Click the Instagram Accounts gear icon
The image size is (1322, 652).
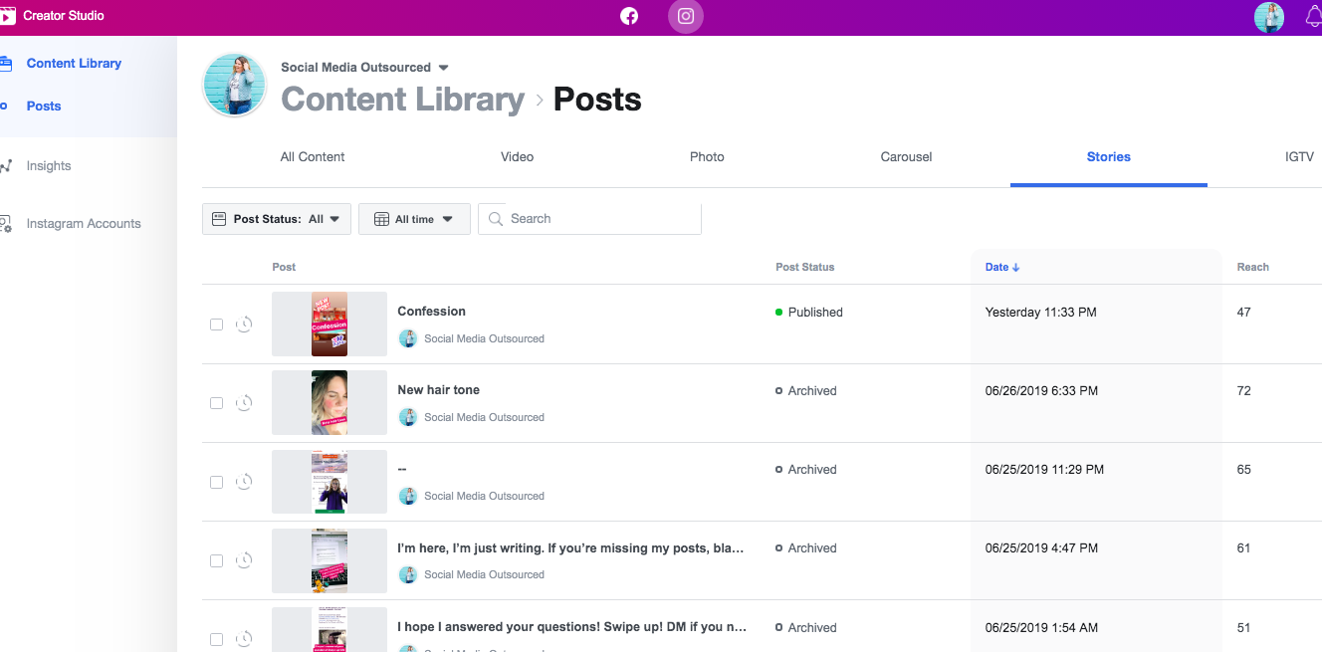click(x=5, y=224)
